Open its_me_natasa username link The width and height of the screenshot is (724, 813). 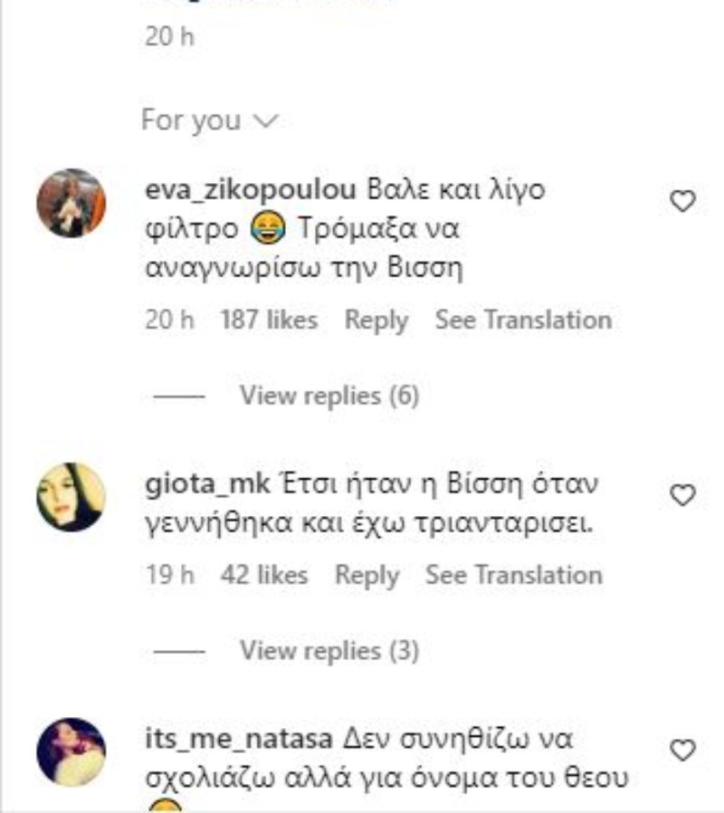pos(238,740)
